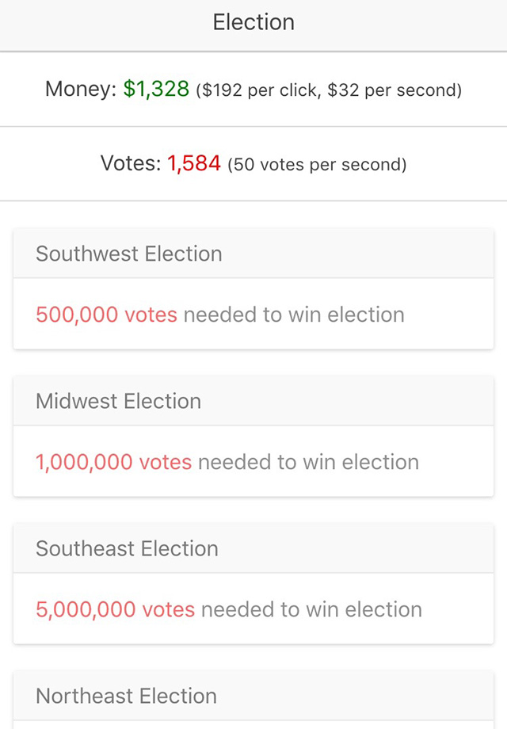This screenshot has height=729, width=507.
Task: Tap the "Money:" label
Action: (81, 90)
